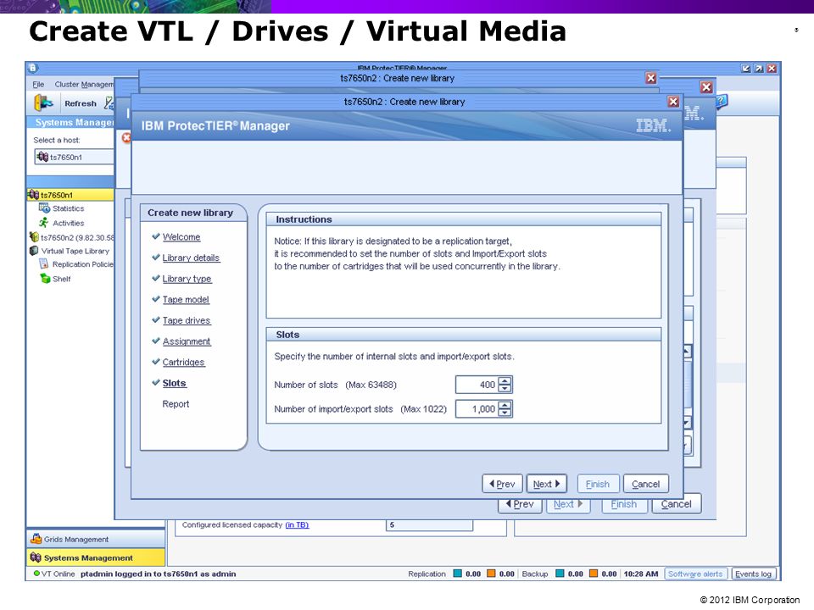This screenshot has width=814, height=610.
Task: Click Cancel in the front wizard dialog
Action: 646,484
